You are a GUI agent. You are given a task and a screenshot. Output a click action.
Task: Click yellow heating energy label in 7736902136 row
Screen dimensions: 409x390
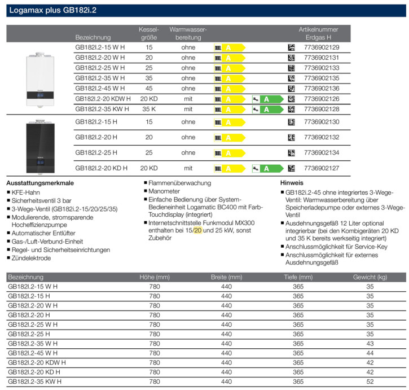(x=230, y=89)
